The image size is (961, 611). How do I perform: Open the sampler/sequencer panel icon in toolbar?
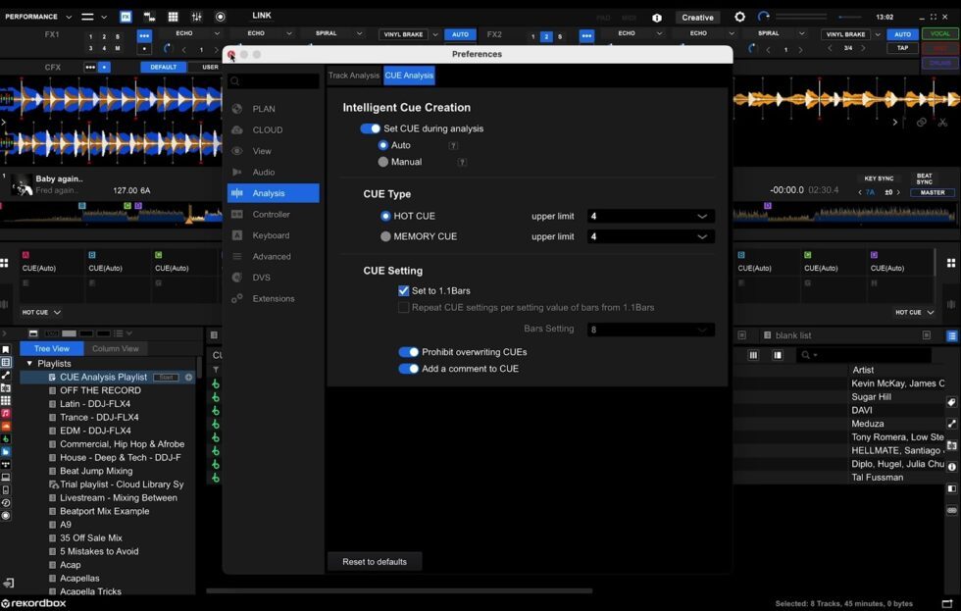point(149,17)
